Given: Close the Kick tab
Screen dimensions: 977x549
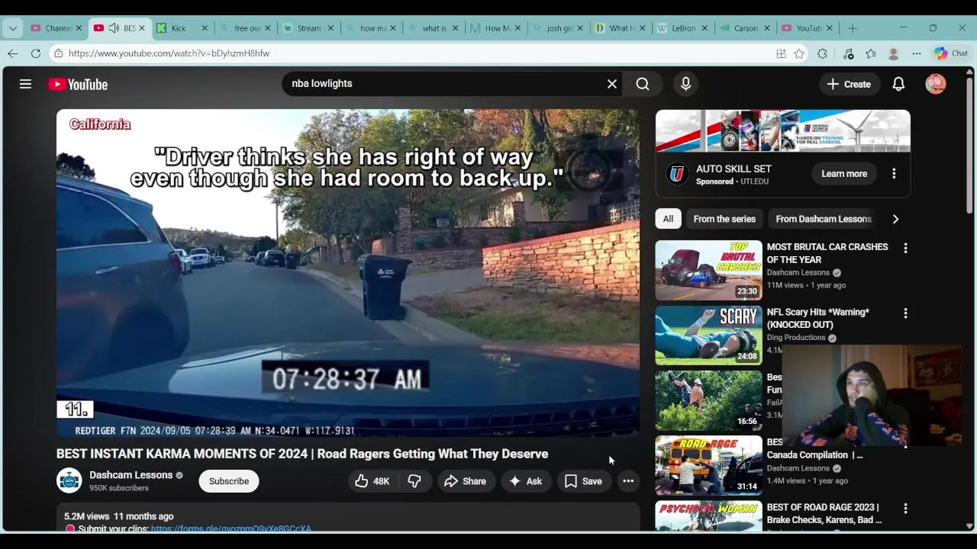Looking at the screenshot, I should 205,28.
